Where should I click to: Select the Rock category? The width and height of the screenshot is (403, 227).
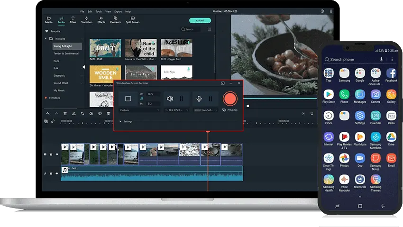tap(56, 61)
